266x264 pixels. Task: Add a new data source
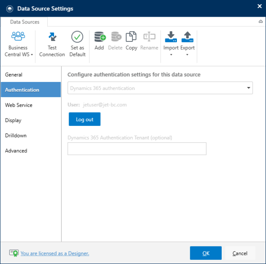click(x=100, y=41)
